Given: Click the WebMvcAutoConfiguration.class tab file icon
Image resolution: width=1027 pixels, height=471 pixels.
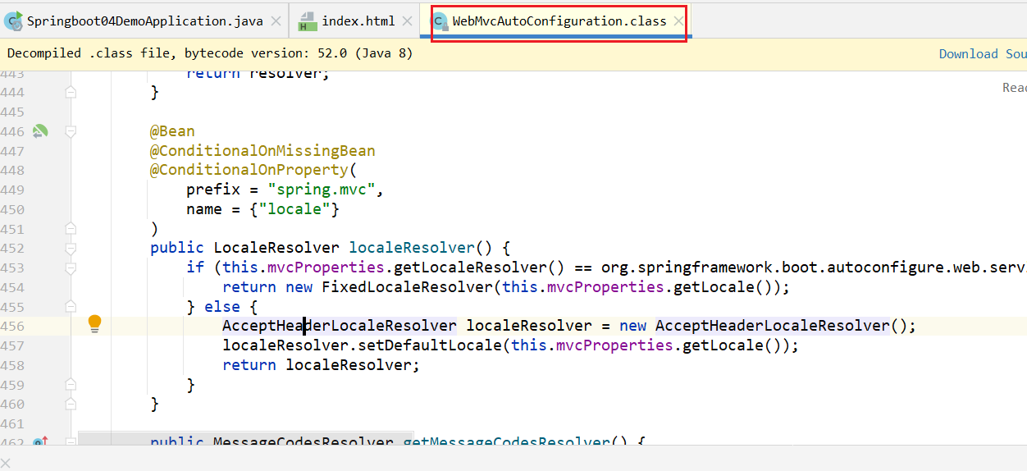Looking at the screenshot, I should pyautogui.click(x=440, y=21).
